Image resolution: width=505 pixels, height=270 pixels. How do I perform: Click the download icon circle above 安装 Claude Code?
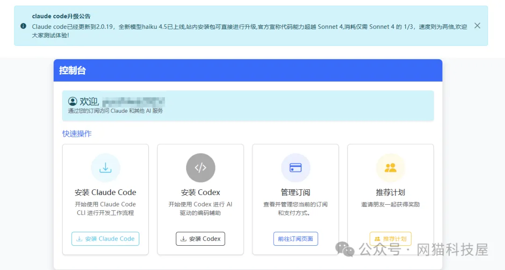click(105, 168)
